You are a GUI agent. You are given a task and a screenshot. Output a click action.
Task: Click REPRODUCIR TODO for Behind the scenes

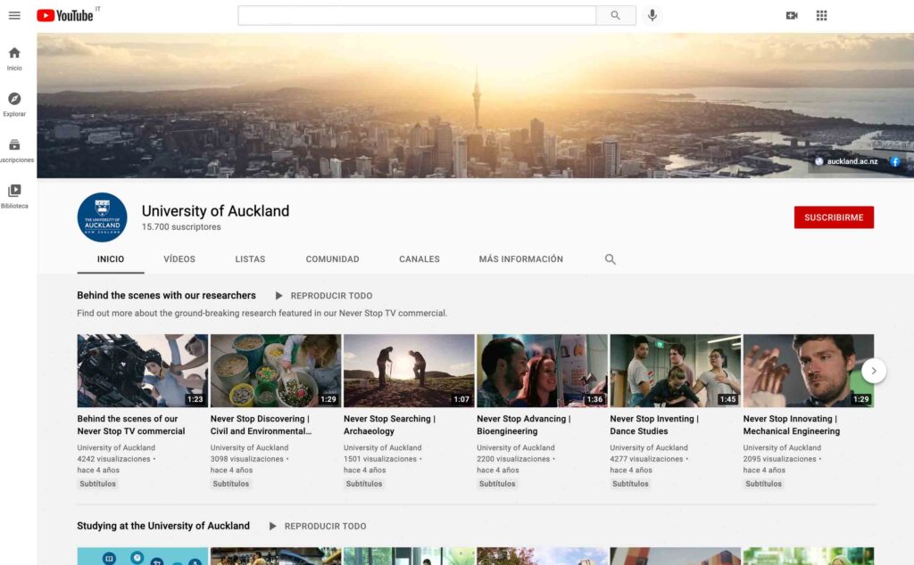tap(331, 296)
